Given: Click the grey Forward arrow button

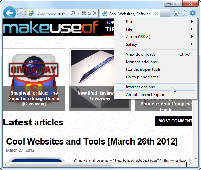Looking at the screenshot, I should tap(21, 13).
